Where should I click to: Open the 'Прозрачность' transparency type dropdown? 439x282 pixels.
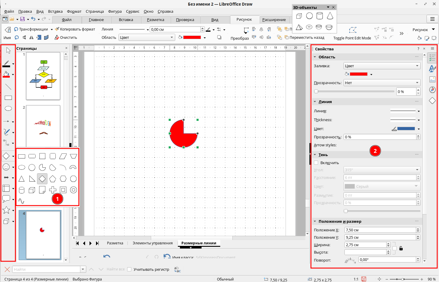(x=382, y=83)
